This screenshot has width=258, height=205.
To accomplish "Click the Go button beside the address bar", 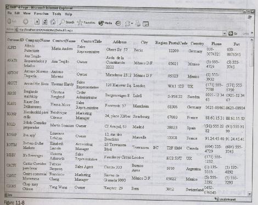I will (233, 34).
